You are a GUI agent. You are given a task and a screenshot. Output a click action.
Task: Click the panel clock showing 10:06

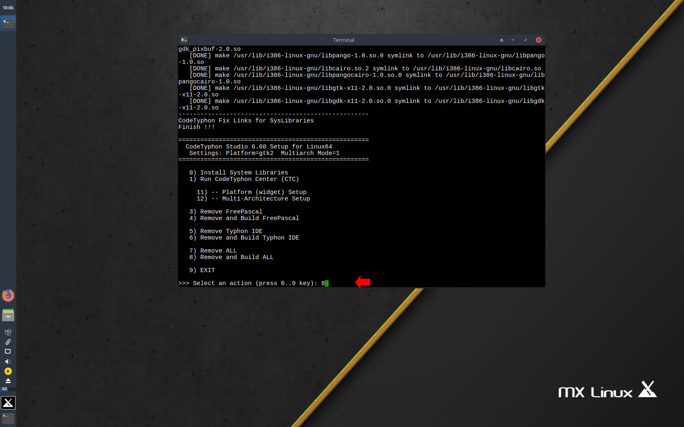point(8,8)
